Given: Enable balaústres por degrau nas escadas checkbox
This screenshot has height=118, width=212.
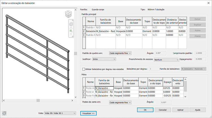Looking at the screenshot, I should [84, 69].
